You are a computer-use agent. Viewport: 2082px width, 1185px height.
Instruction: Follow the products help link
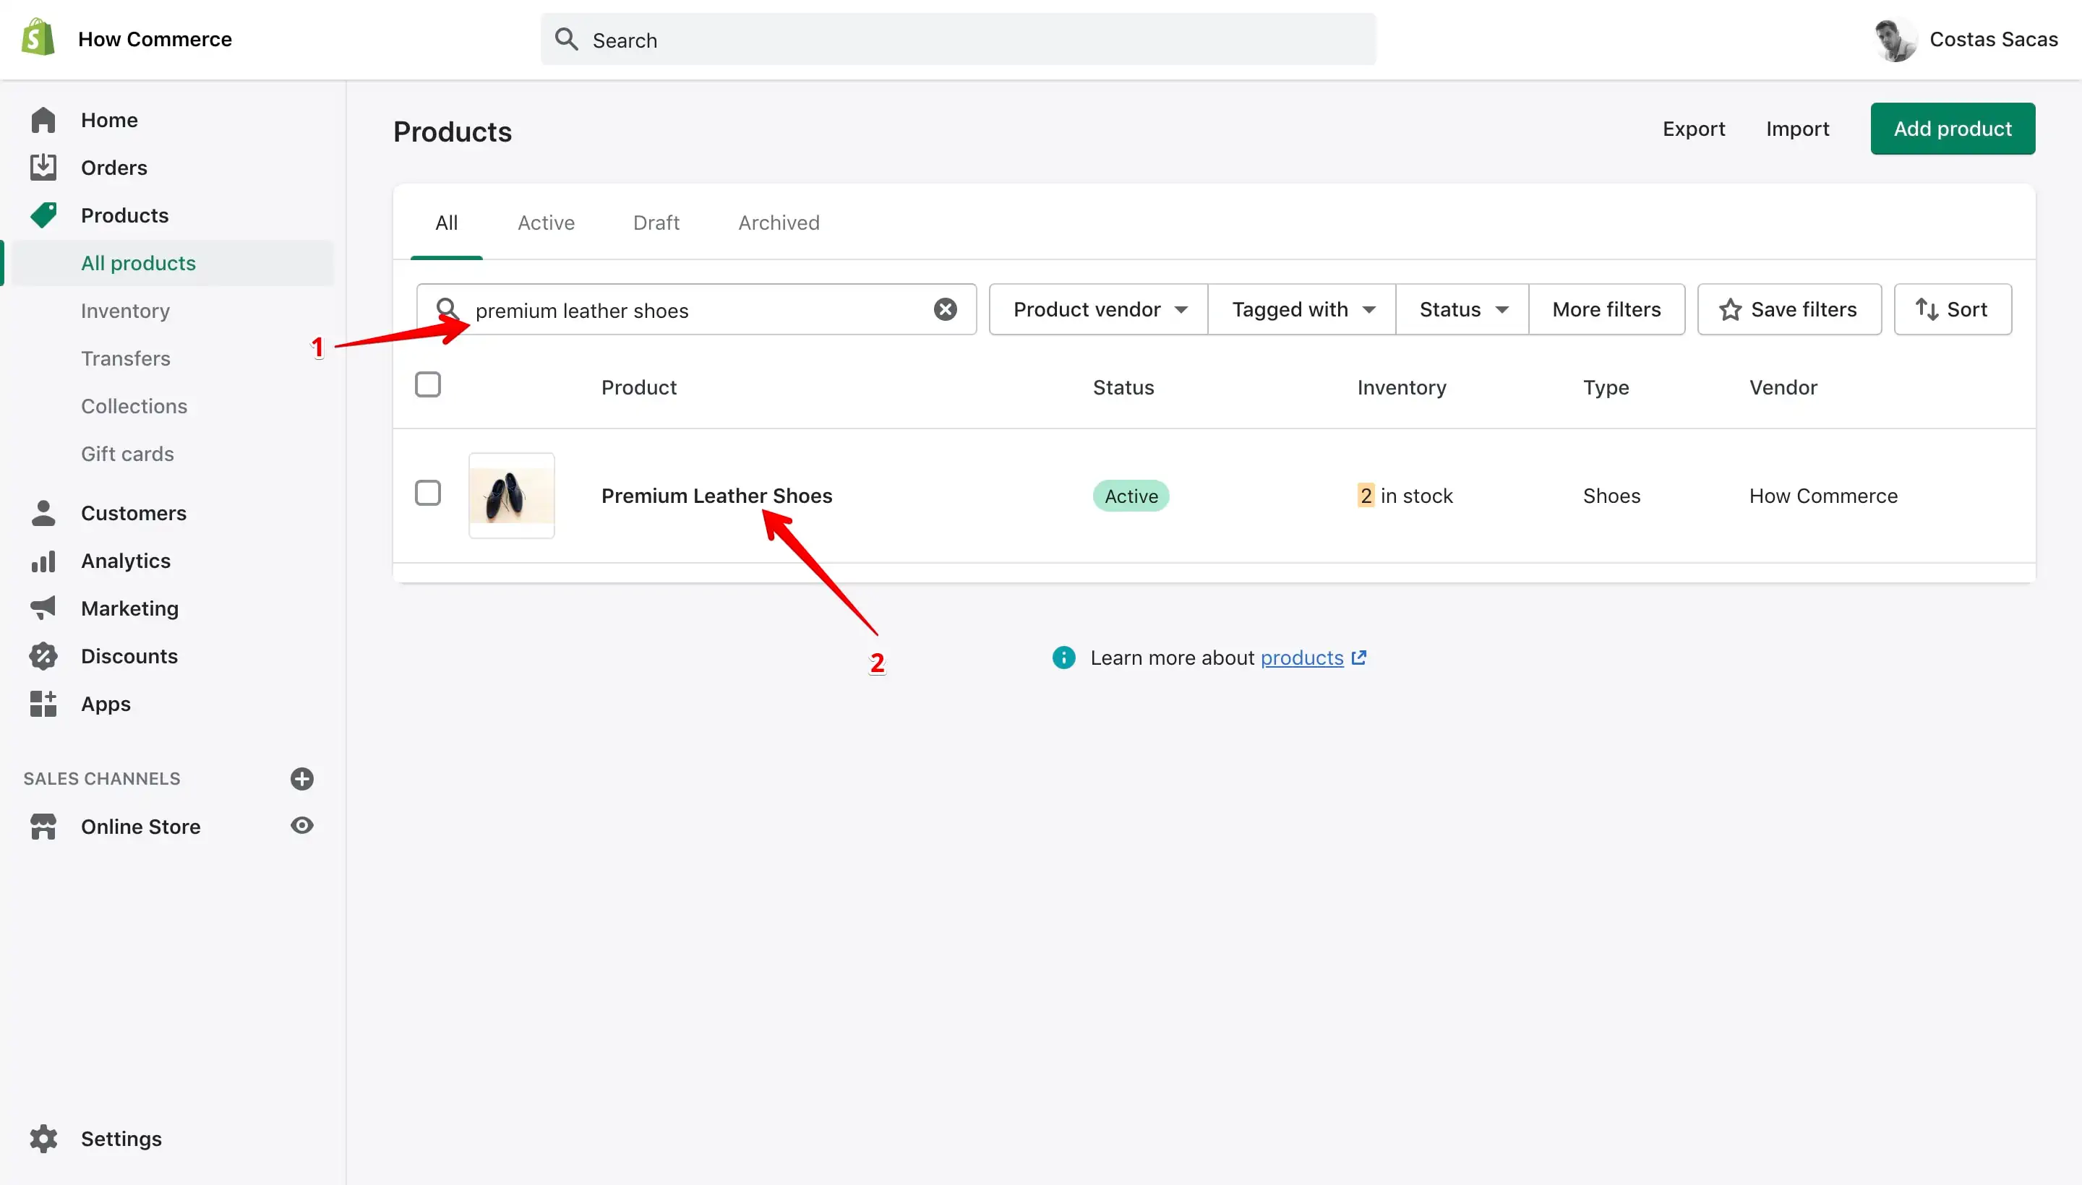(x=1301, y=658)
